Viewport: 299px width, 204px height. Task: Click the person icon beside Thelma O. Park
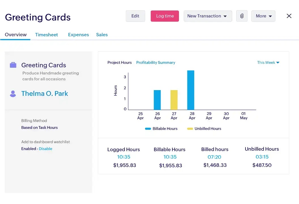(x=13, y=93)
